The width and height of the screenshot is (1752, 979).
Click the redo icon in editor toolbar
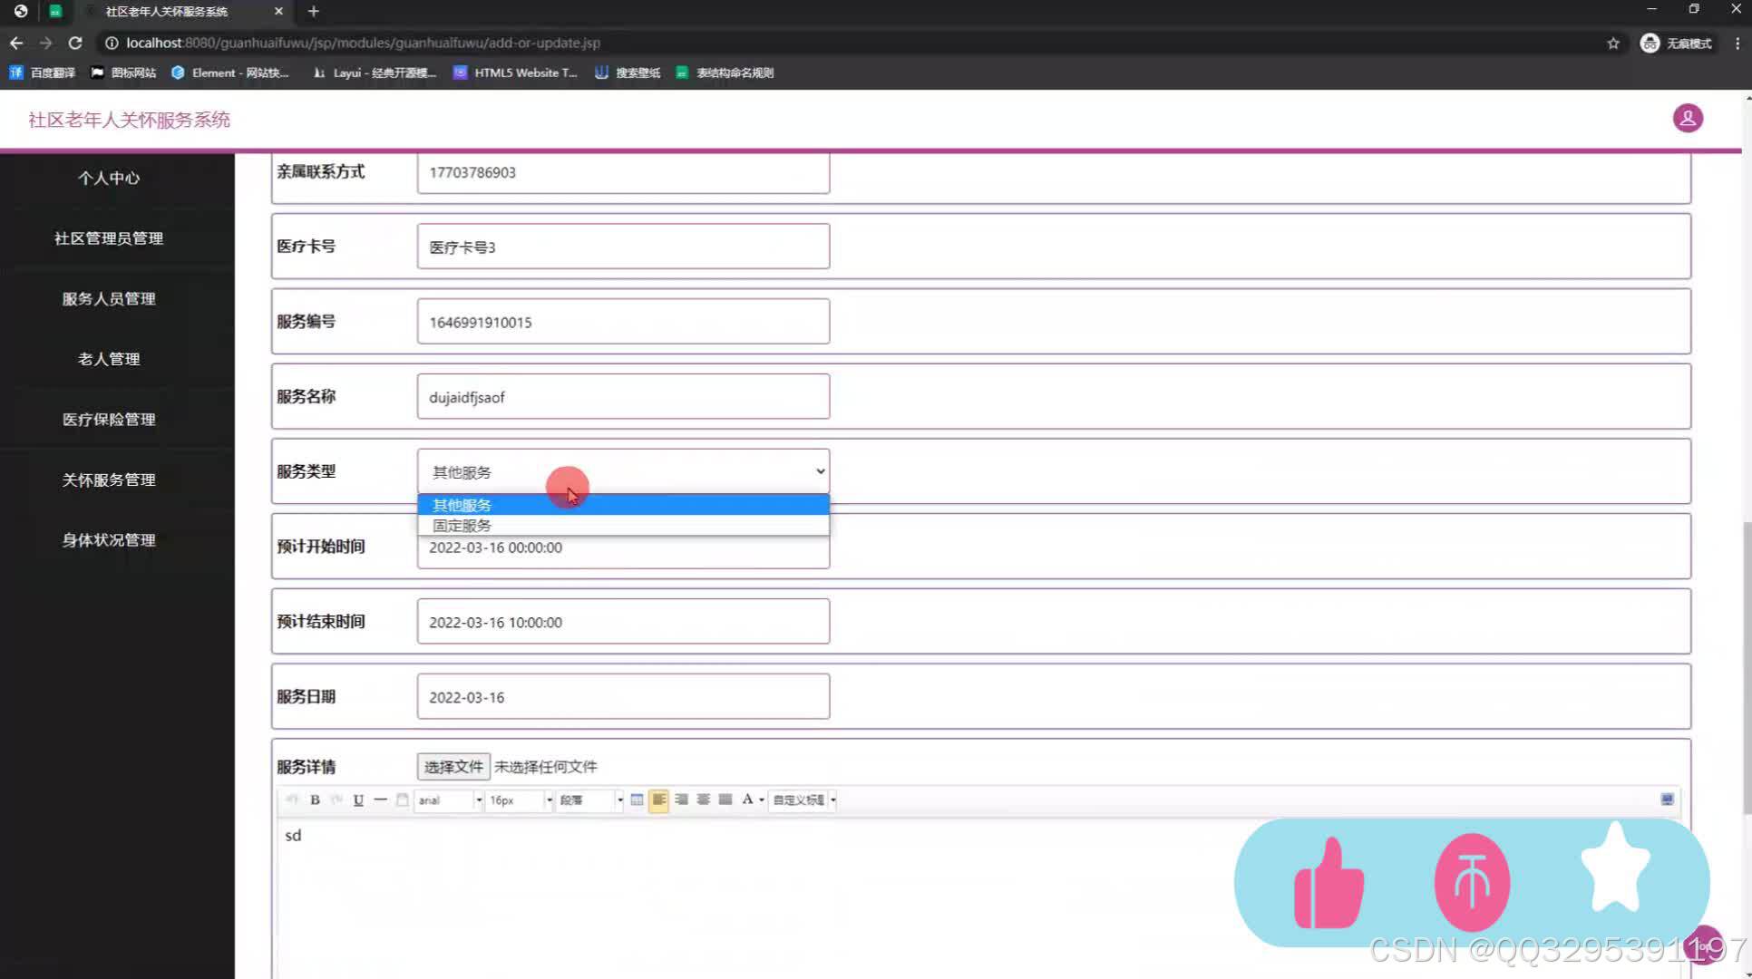336,800
